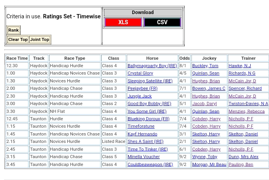This screenshot has width=269, height=180.
Task: Click the Joint Top button
Action: 40,39
